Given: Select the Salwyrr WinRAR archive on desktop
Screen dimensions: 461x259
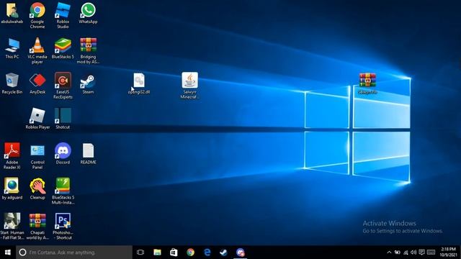Looking at the screenshot, I should point(367,80).
